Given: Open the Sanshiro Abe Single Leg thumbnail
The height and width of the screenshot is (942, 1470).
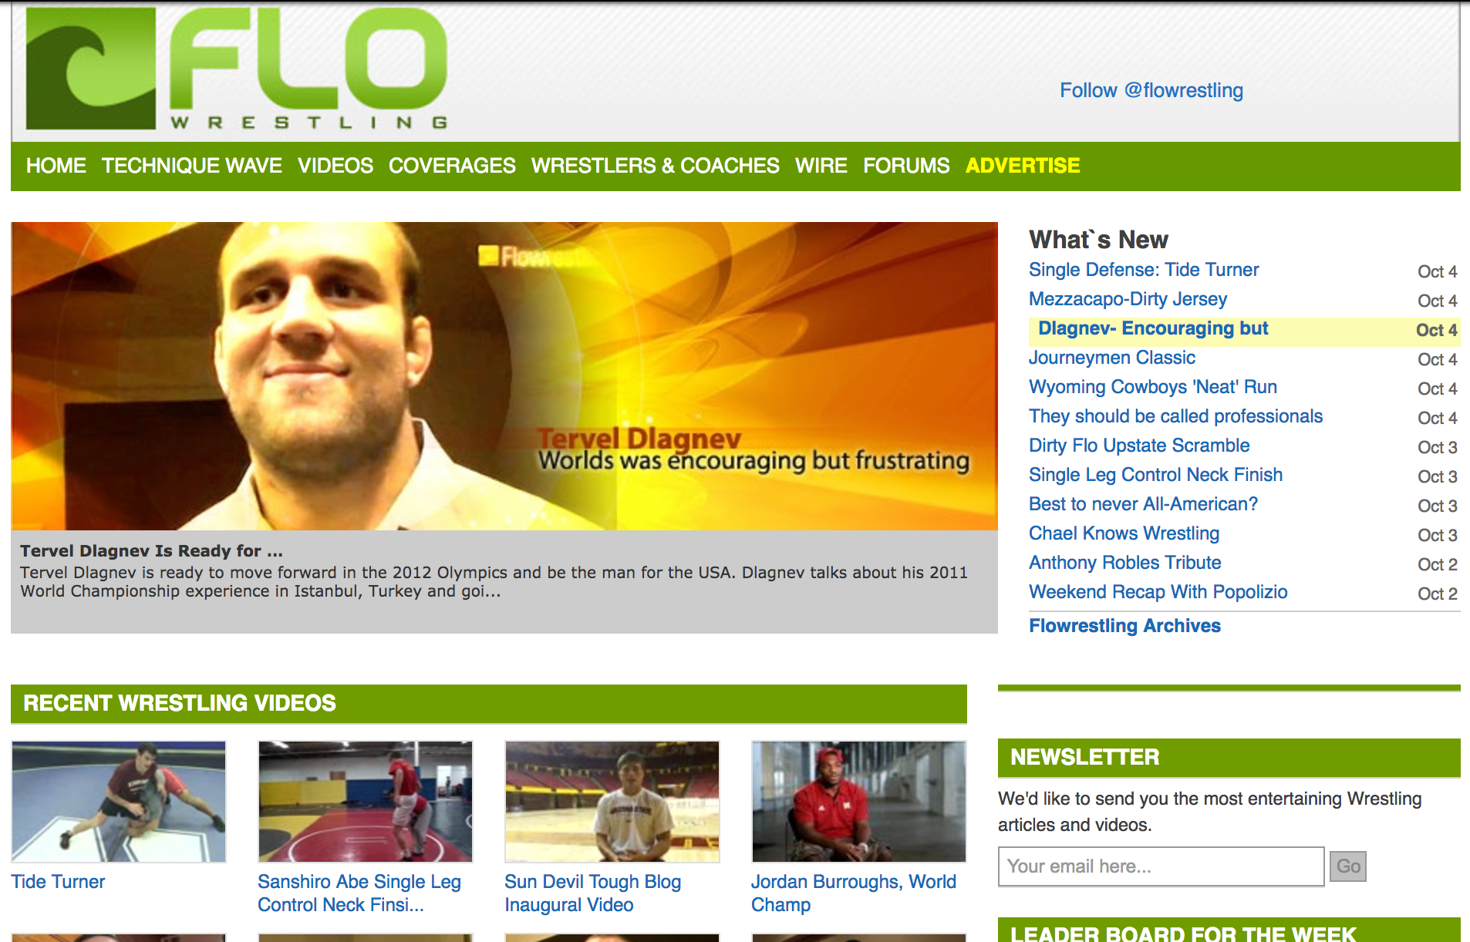Looking at the screenshot, I should (366, 802).
